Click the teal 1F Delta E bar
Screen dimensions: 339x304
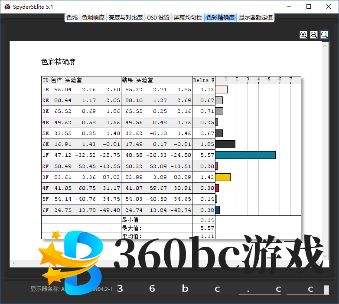coord(245,155)
